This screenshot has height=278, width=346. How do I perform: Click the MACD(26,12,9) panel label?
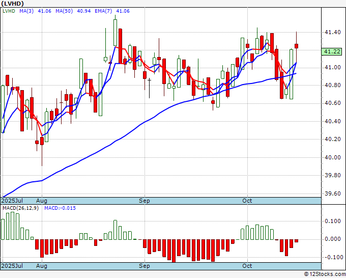pos(20,208)
